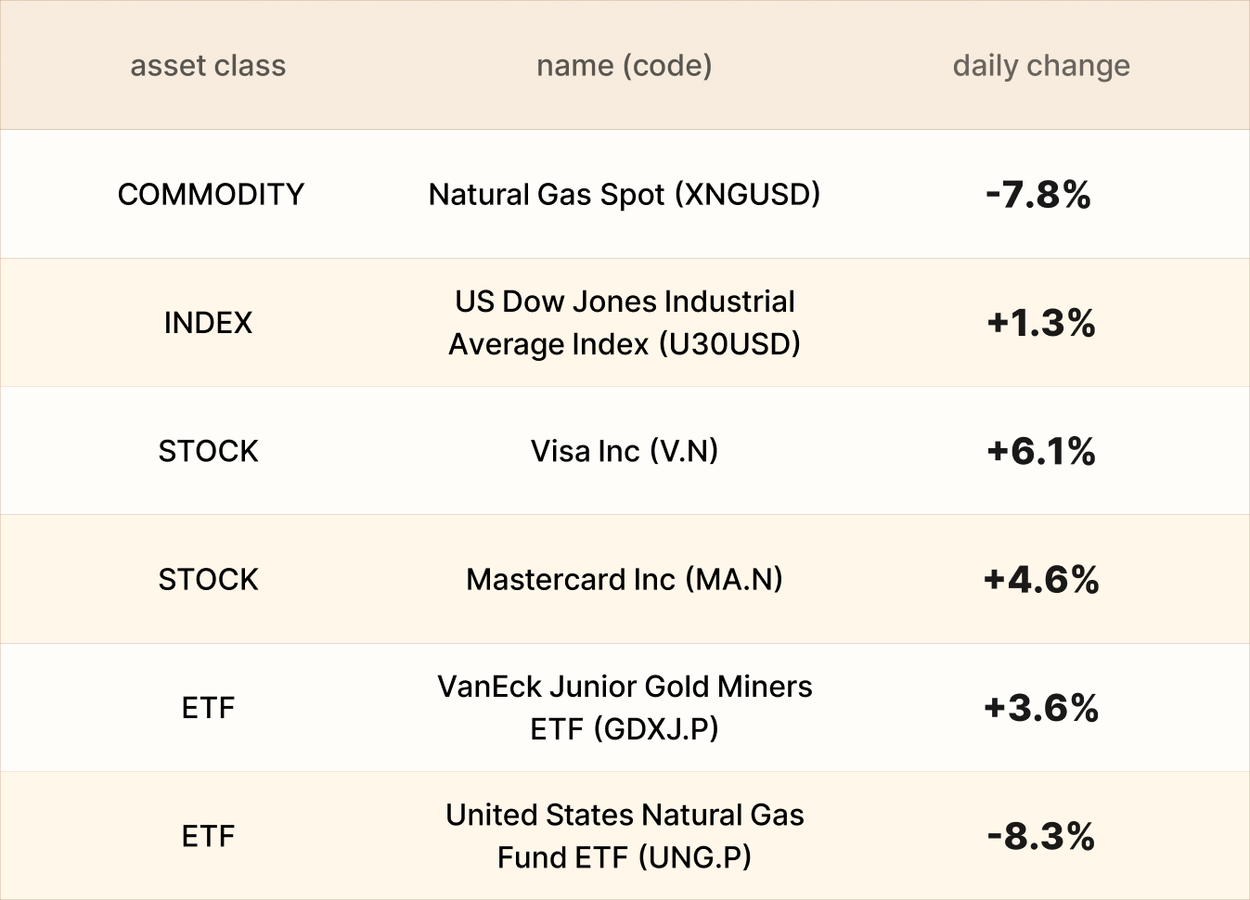The width and height of the screenshot is (1250, 900).
Task: Click the INDEX asset class cell
Action: [x=208, y=323]
